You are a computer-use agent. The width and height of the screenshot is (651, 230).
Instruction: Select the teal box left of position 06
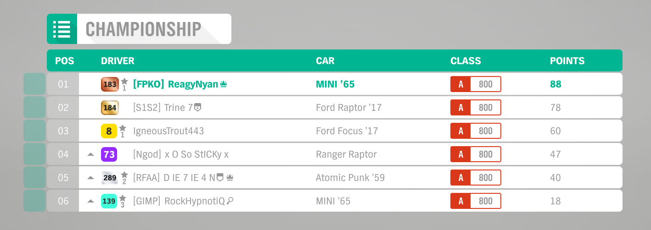(x=34, y=201)
